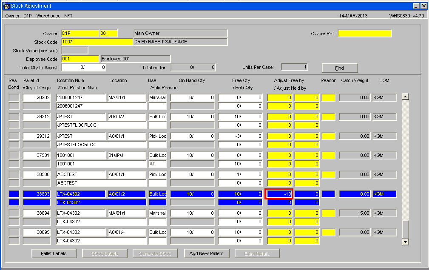Toggle Res checkbox for pallet 38895
This screenshot has width=429, height=270.
tap(14, 232)
